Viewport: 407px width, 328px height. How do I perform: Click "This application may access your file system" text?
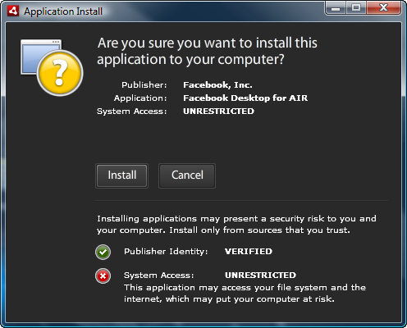(x=245, y=294)
